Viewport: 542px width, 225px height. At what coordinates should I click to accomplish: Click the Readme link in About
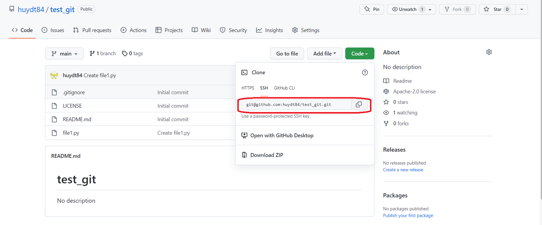[x=402, y=81]
